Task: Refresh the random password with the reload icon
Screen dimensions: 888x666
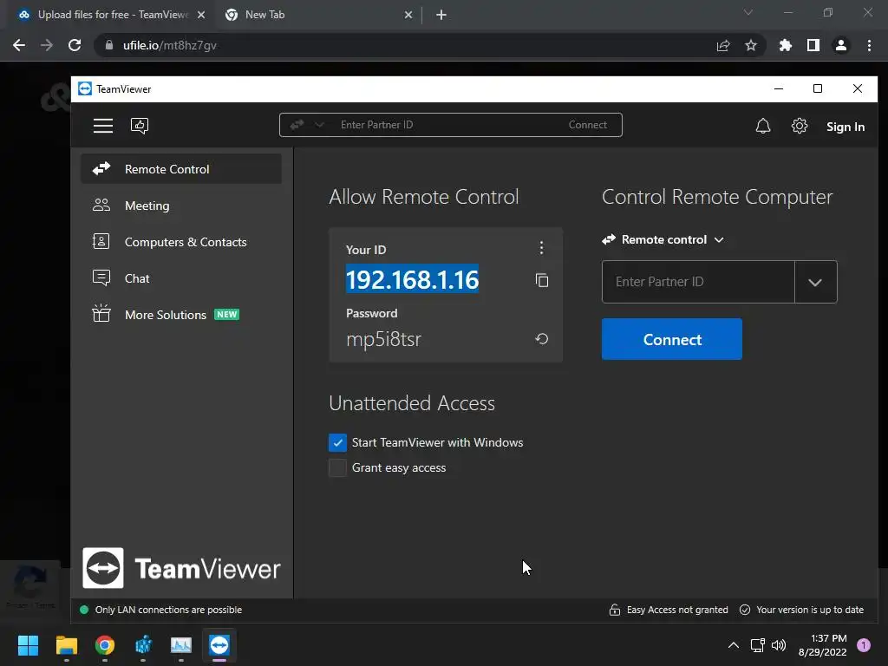Action: (x=542, y=339)
